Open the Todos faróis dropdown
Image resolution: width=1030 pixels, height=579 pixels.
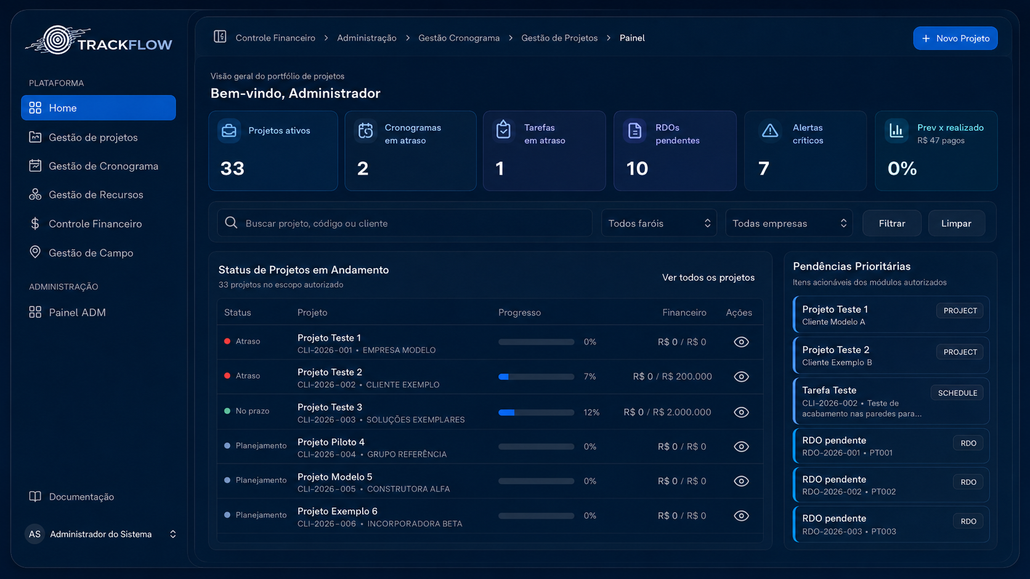(659, 223)
